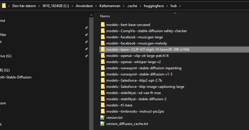Click version_diffusers_cache.txt file icon
This screenshot has width=249, height=130.
point(103,124)
